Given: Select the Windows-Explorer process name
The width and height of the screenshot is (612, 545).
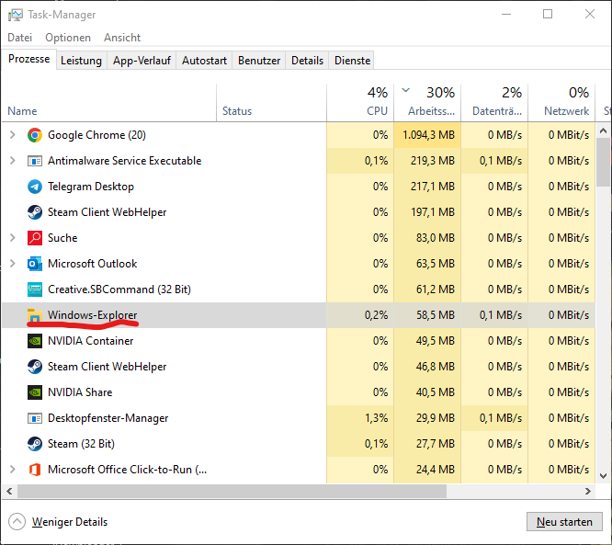Looking at the screenshot, I should tap(93, 315).
